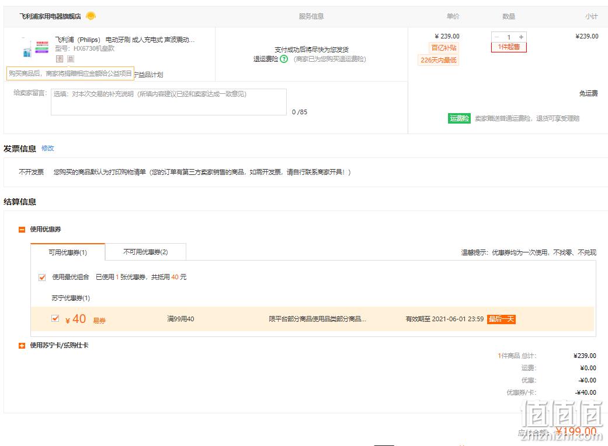
Task: Click the green help icon beside 退运费险
Action: (x=284, y=59)
